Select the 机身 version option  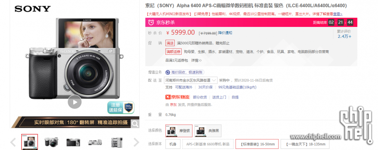click(173, 144)
